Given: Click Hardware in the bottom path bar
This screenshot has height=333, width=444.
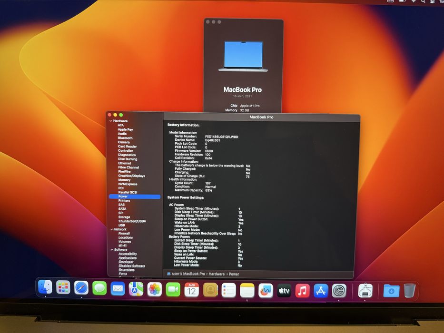Looking at the screenshot, I should pos(217,274).
